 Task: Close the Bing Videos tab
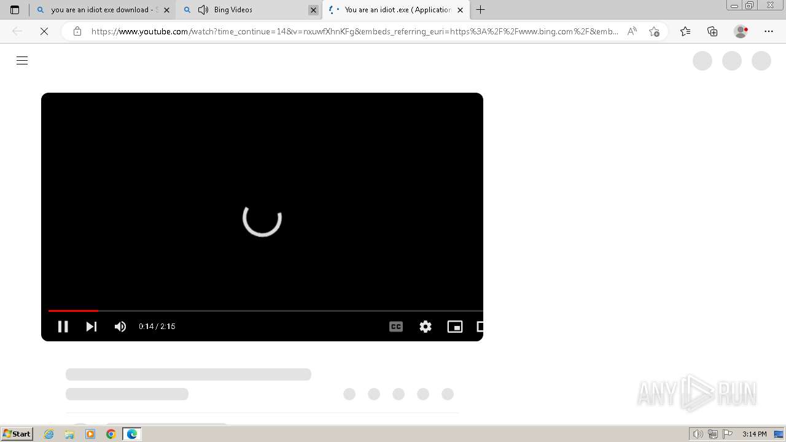313,10
